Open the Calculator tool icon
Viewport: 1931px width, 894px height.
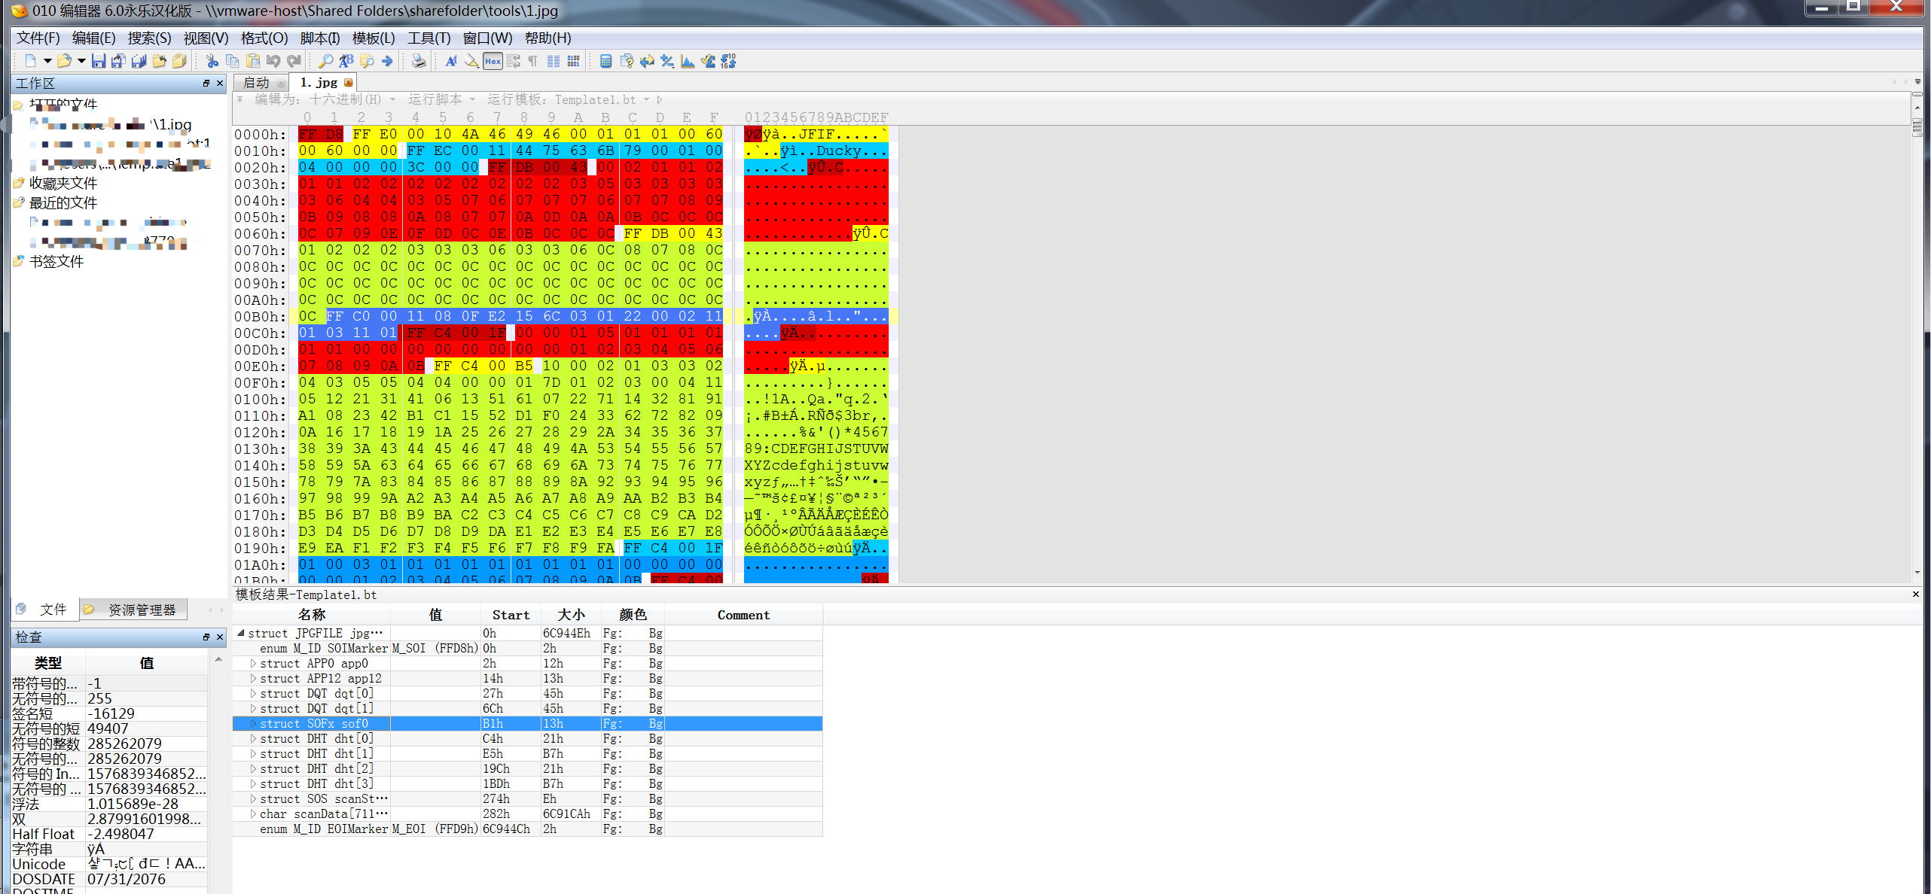[x=606, y=61]
